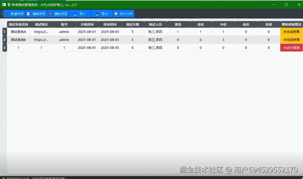303x179 pixels.
Task: Select row header 2
Action: 4,40
